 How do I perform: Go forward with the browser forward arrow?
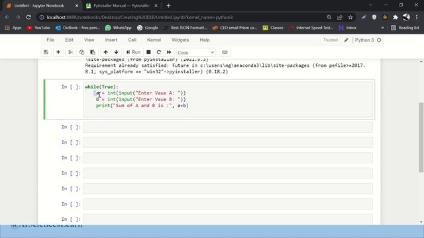tap(18, 17)
